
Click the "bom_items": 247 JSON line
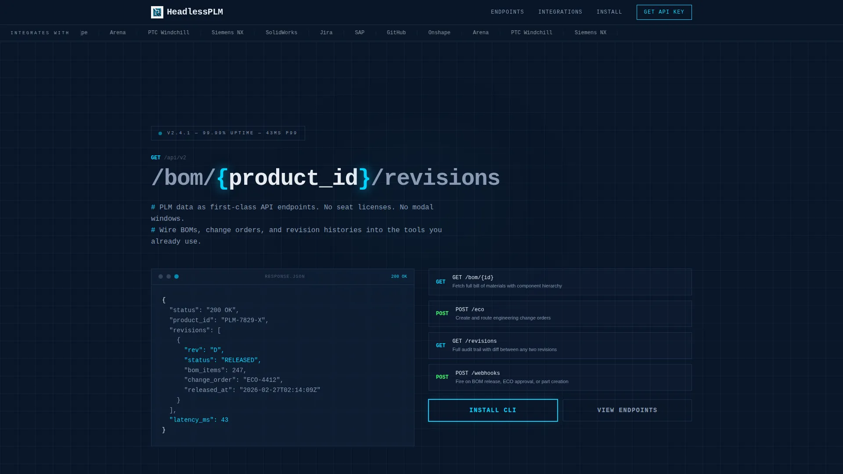pyautogui.click(x=216, y=370)
